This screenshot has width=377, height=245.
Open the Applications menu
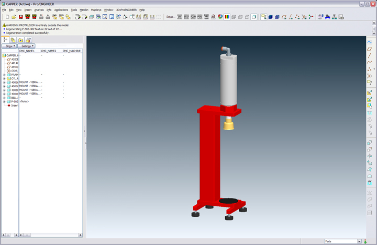point(61,10)
